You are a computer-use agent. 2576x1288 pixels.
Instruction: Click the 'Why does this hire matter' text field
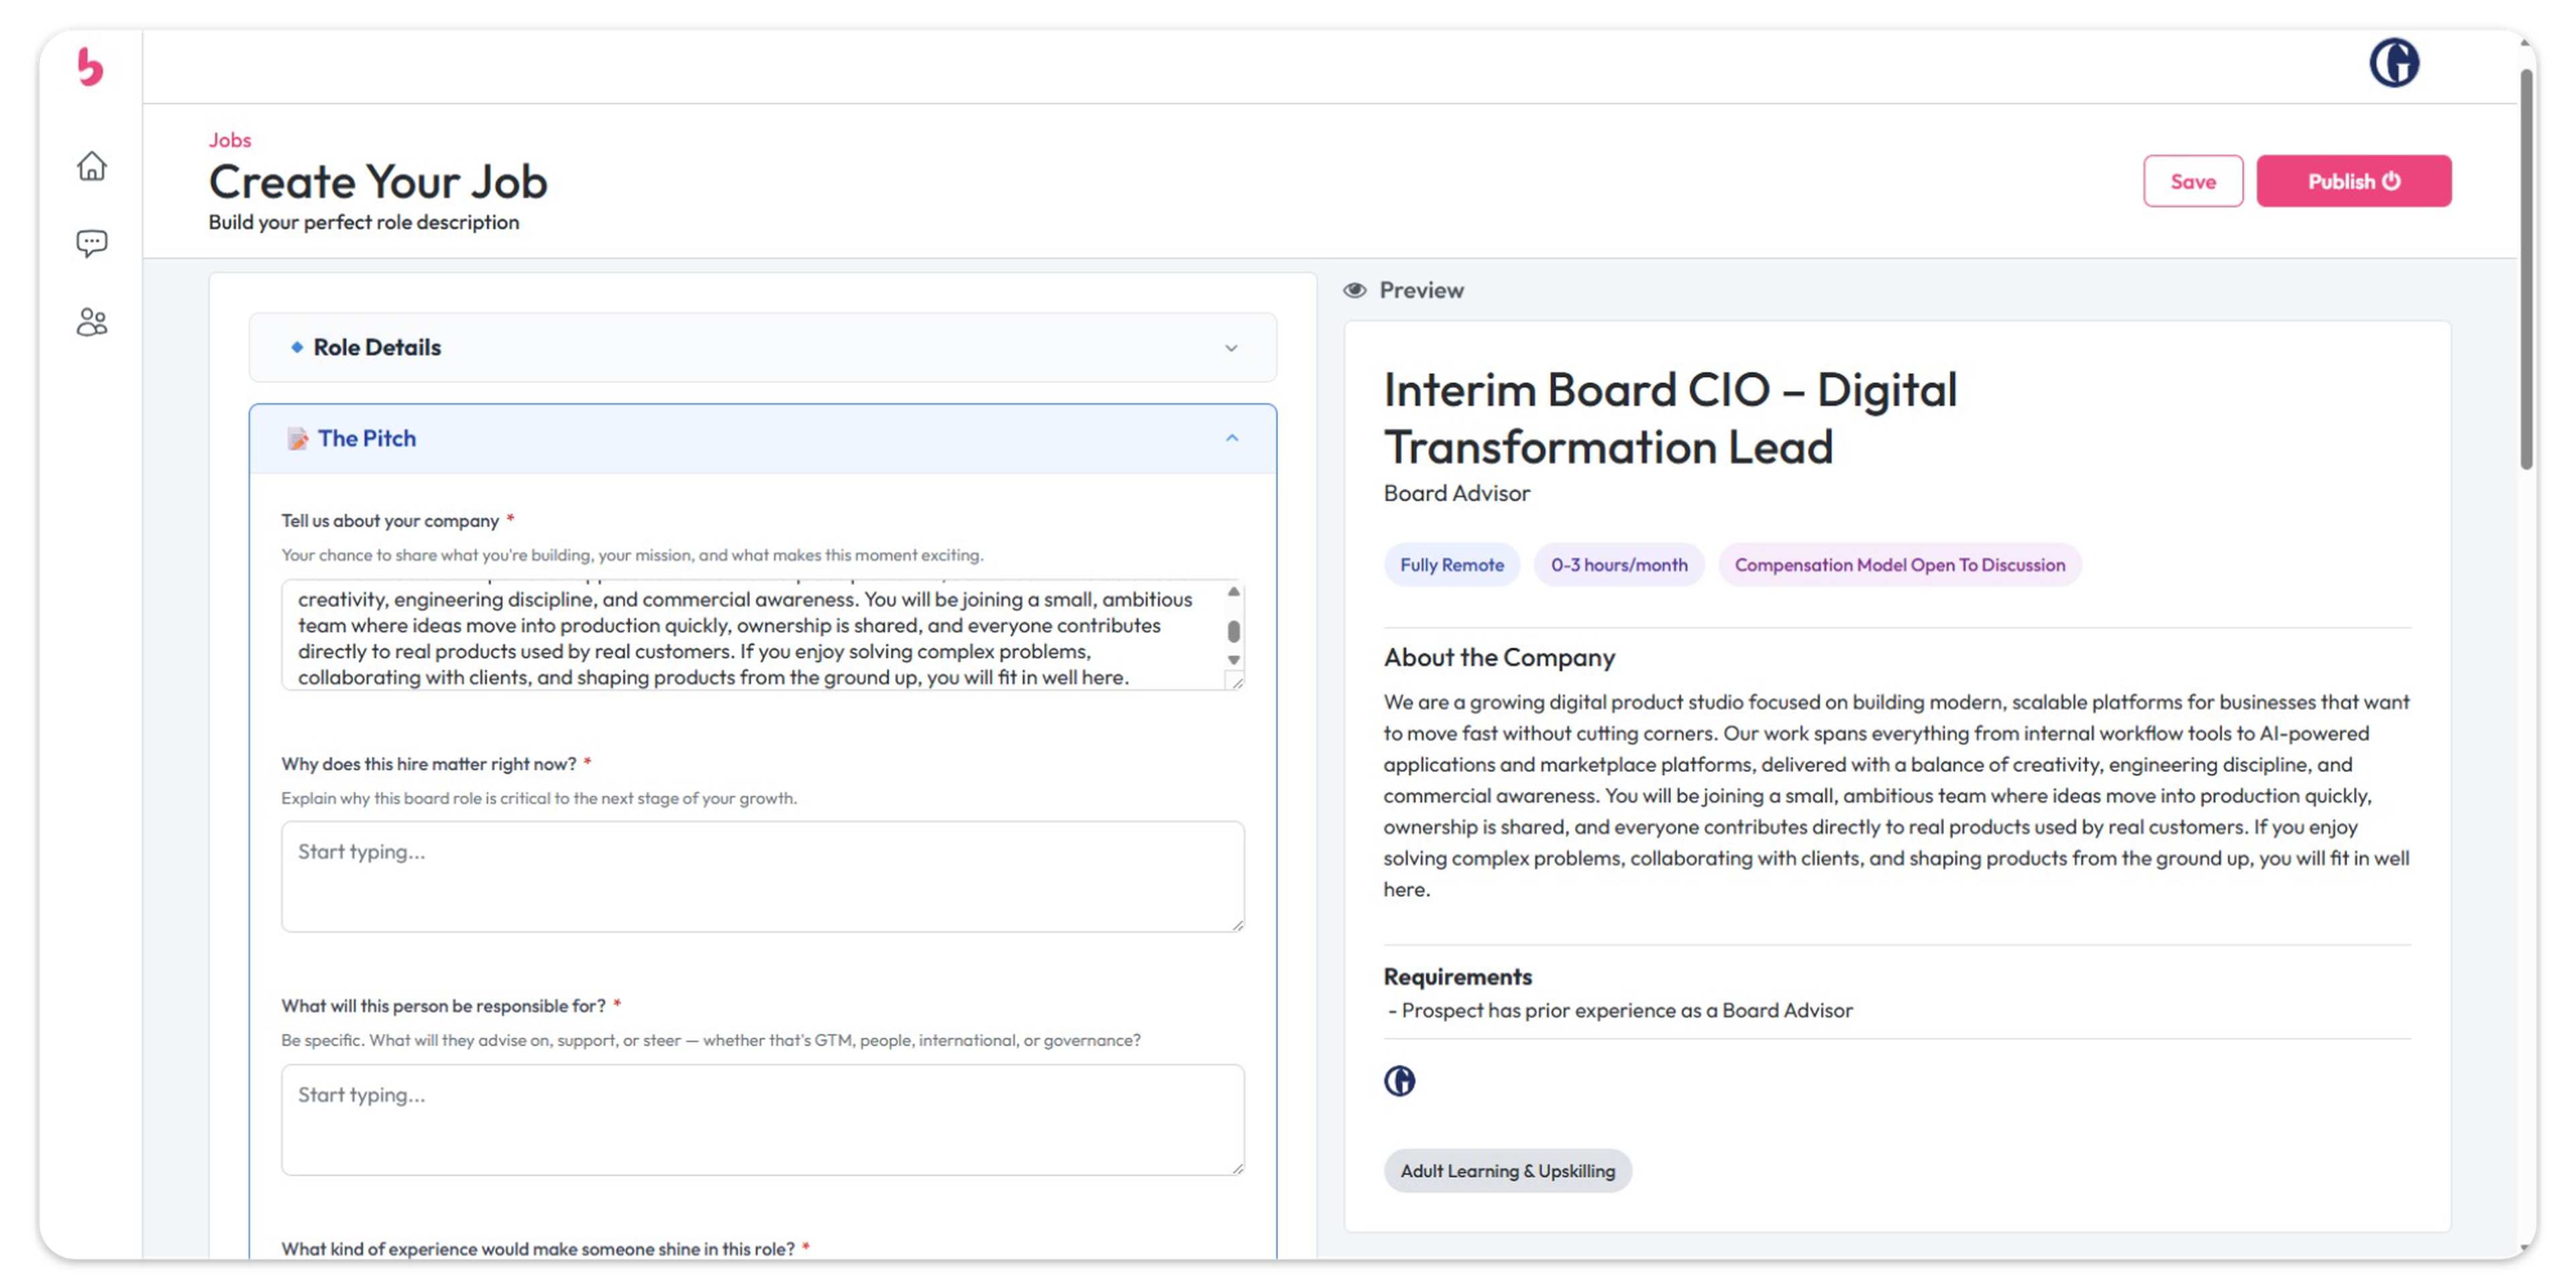762,876
